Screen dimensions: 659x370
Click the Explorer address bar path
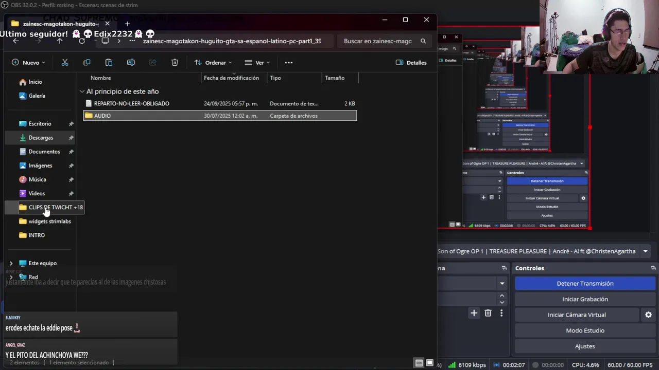coord(232,41)
